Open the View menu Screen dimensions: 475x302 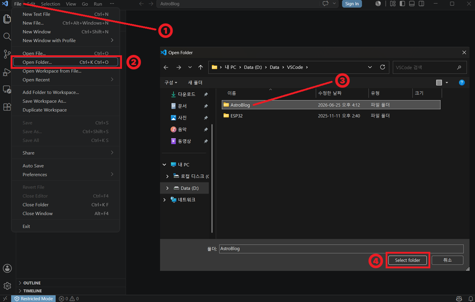point(71,4)
